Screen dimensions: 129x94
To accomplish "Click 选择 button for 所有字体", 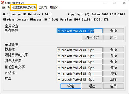I will 113,31.
